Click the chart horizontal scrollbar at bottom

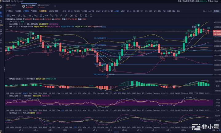tap(116, 132)
